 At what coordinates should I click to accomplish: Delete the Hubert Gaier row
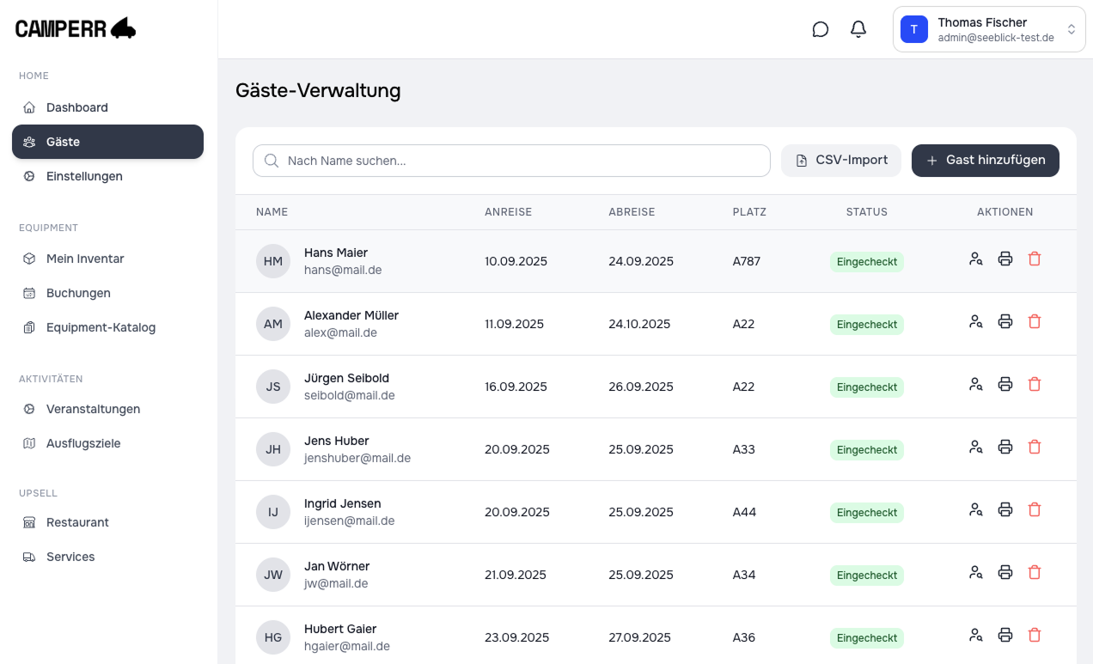[1035, 636]
